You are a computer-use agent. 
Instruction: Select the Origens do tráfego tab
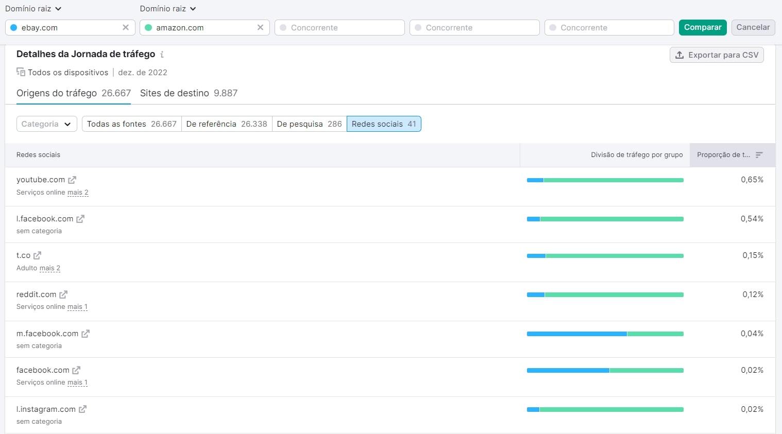tap(57, 93)
